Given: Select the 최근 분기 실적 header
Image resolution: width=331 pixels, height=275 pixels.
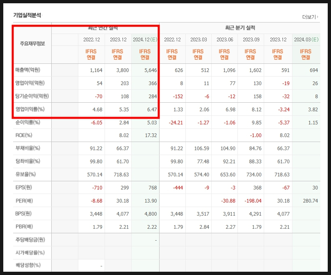Looking at the screenshot, I should [240, 28].
